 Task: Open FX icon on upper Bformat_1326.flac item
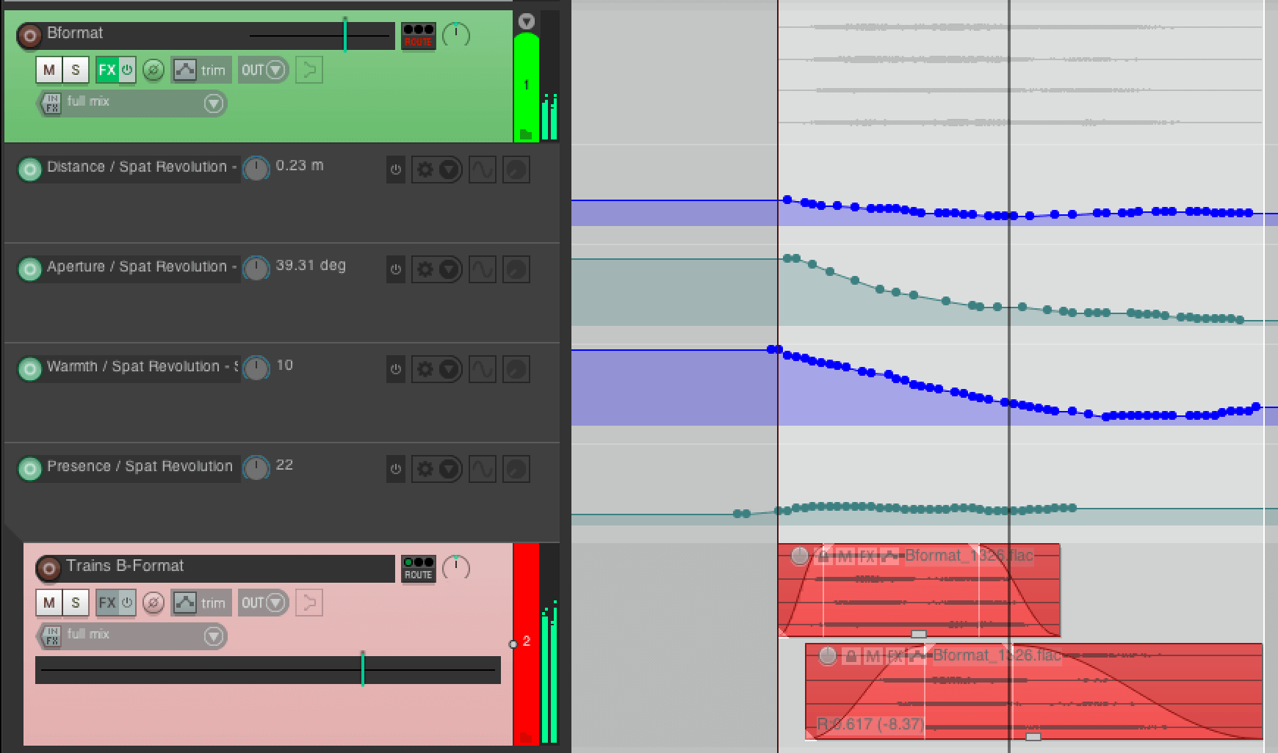pyautogui.click(x=867, y=556)
